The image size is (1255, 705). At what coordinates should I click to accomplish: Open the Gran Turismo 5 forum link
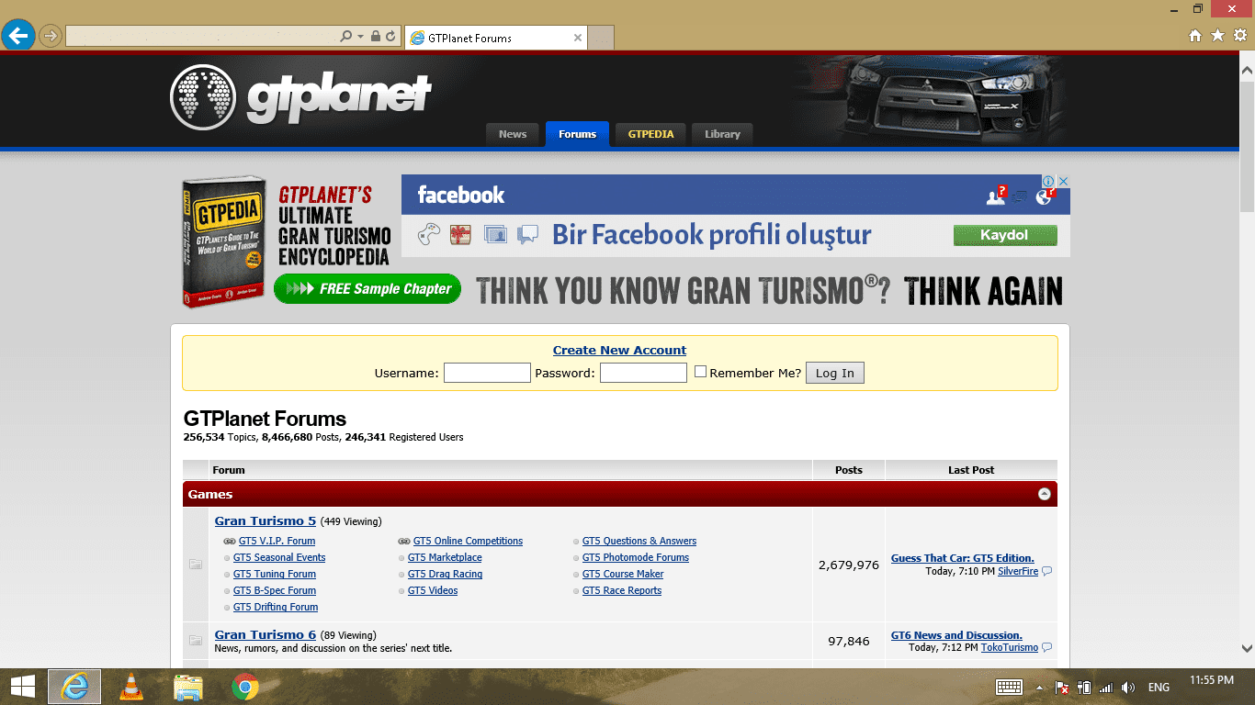(x=266, y=520)
